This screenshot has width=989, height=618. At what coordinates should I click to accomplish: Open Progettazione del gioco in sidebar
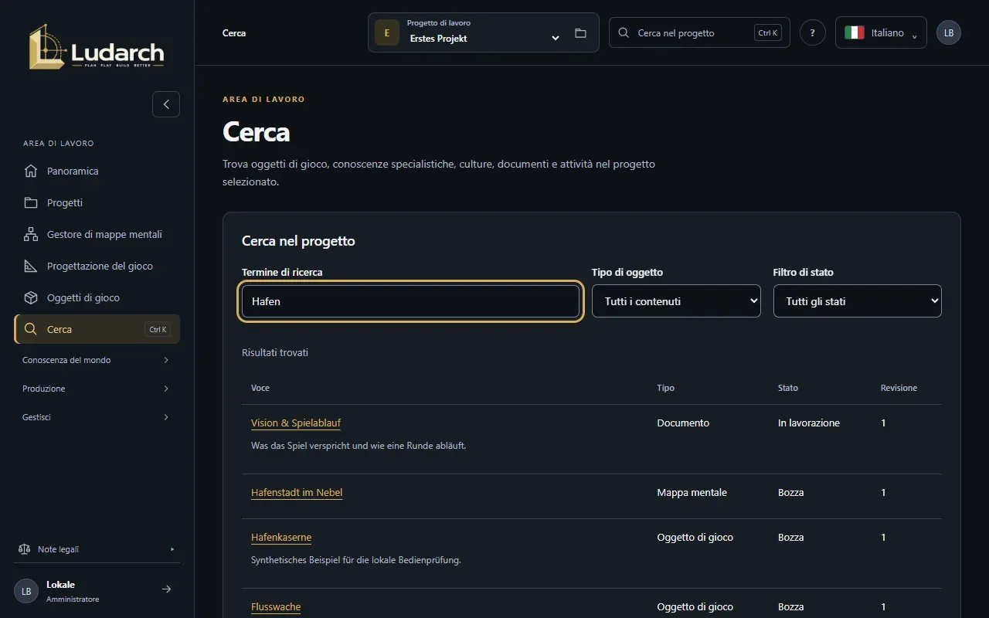tap(97, 266)
